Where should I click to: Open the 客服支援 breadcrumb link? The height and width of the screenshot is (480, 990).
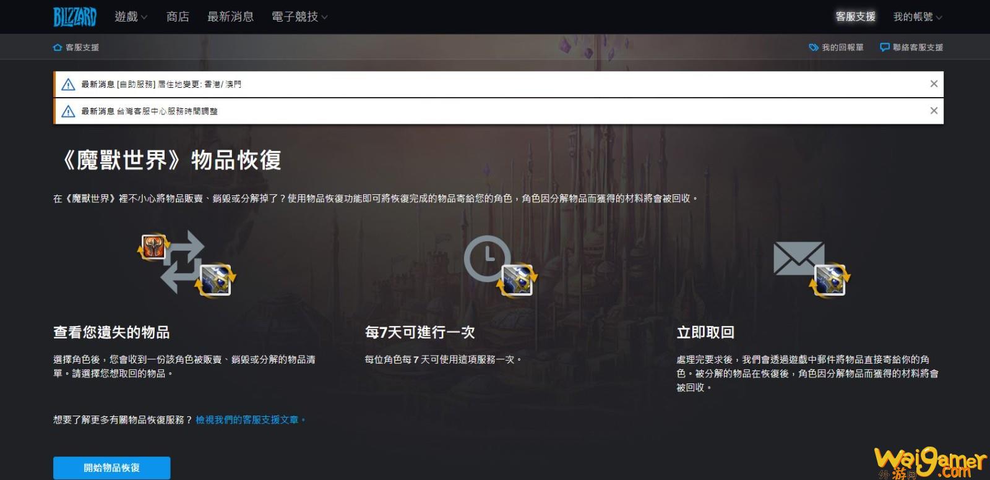[82, 47]
